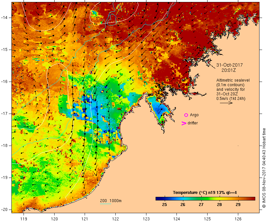
Task: Click the magenta Argo circle legend symbol
Action: (x=186, y=115)
